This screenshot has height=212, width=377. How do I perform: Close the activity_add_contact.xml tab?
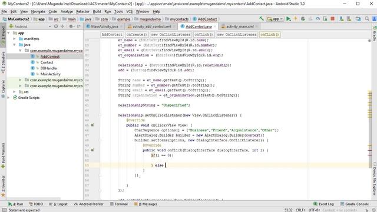[x=174, y=26]
